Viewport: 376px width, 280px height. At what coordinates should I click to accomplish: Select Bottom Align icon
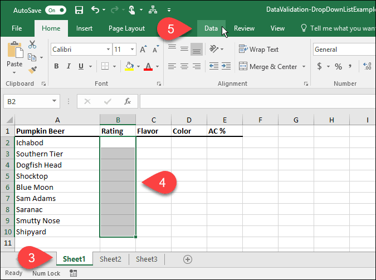pos(197,49)
